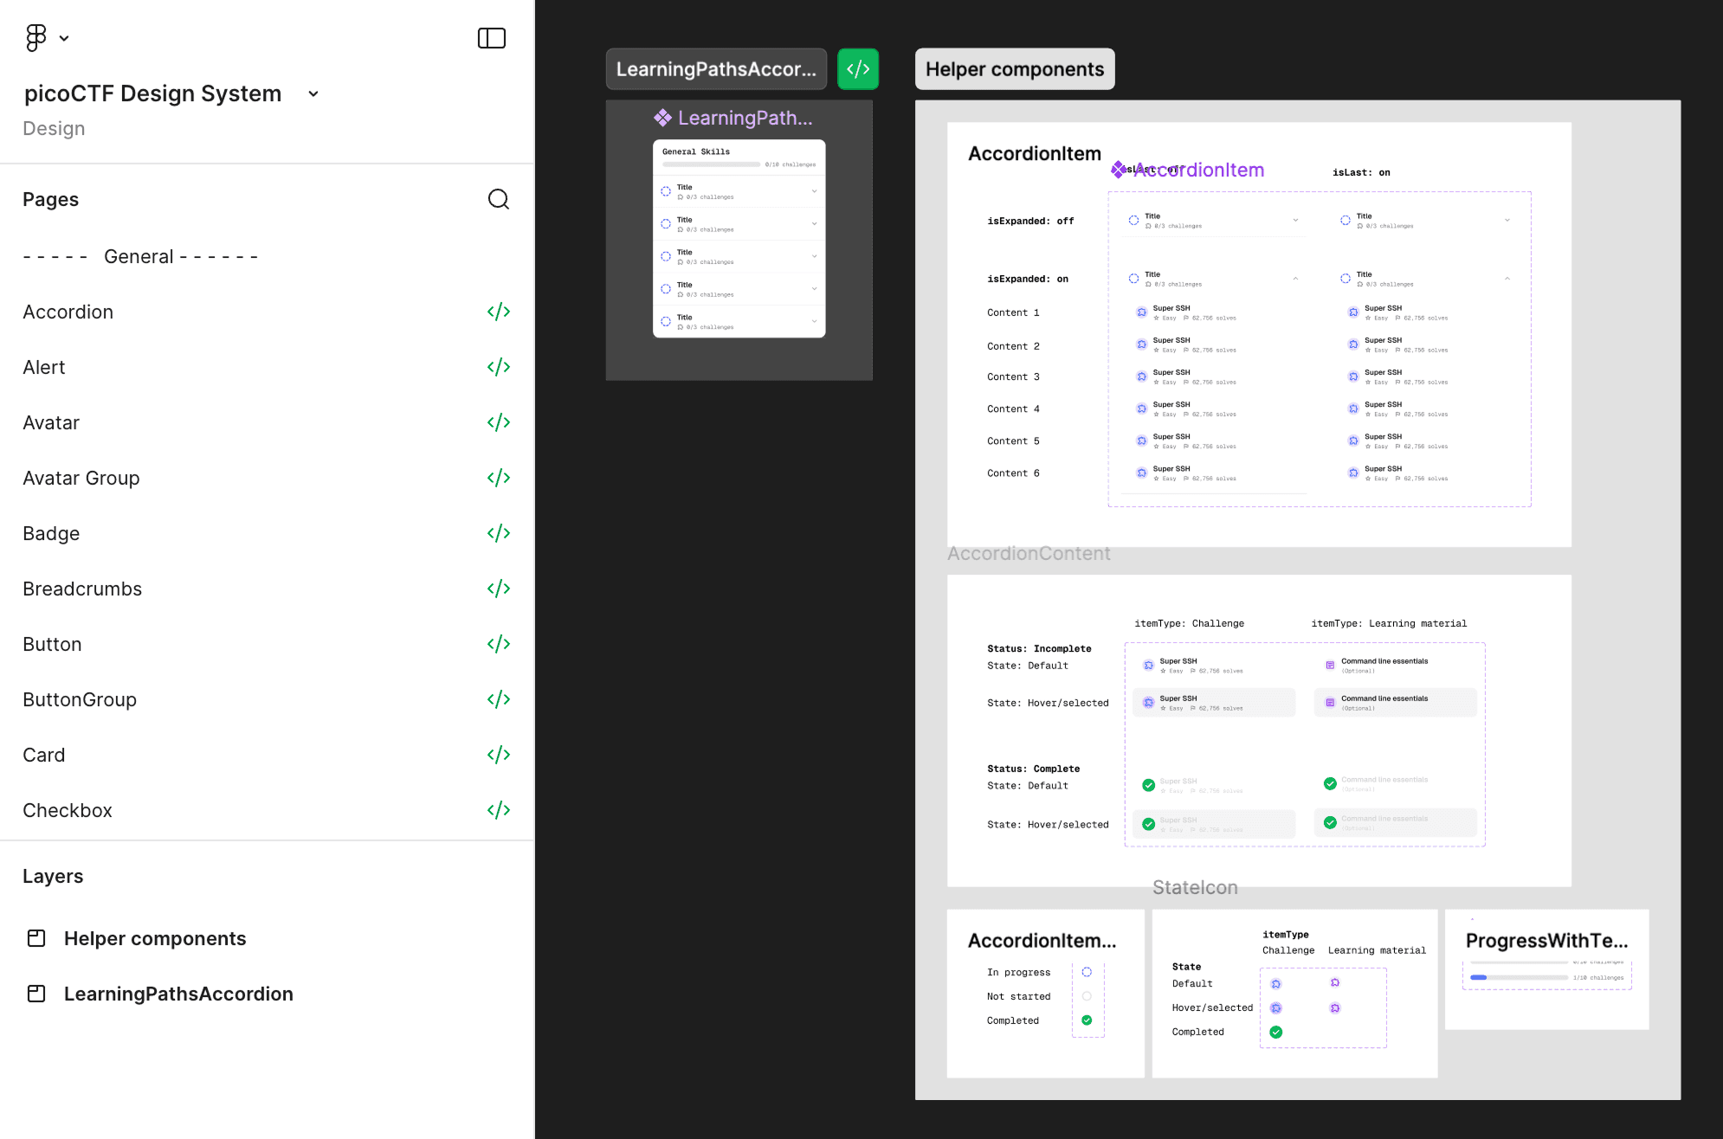Image resolution: width=1723 pixels, height=1139 pixels.
Task: Click frame icon of Helper components layer
Action: pyautogui.click(x=36, y=938)
